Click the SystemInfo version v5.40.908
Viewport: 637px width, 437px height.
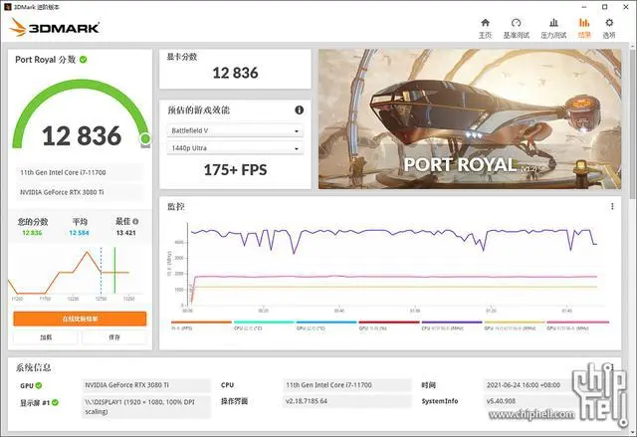[501, 401]
